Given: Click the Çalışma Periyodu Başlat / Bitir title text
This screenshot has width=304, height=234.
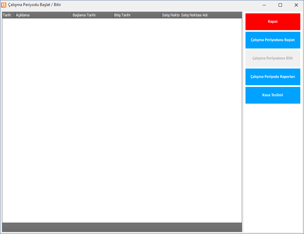Looking at the screenshot, I should click(x=34, y=5).
